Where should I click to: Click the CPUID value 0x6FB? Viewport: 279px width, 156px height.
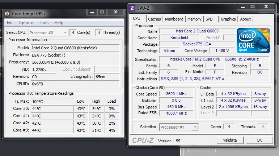tap(75, 84)
